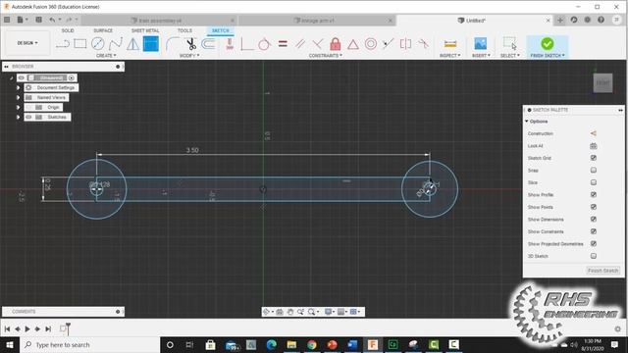Open a new design tab with plus
628x353 pixels.
[x=560, y=20]
